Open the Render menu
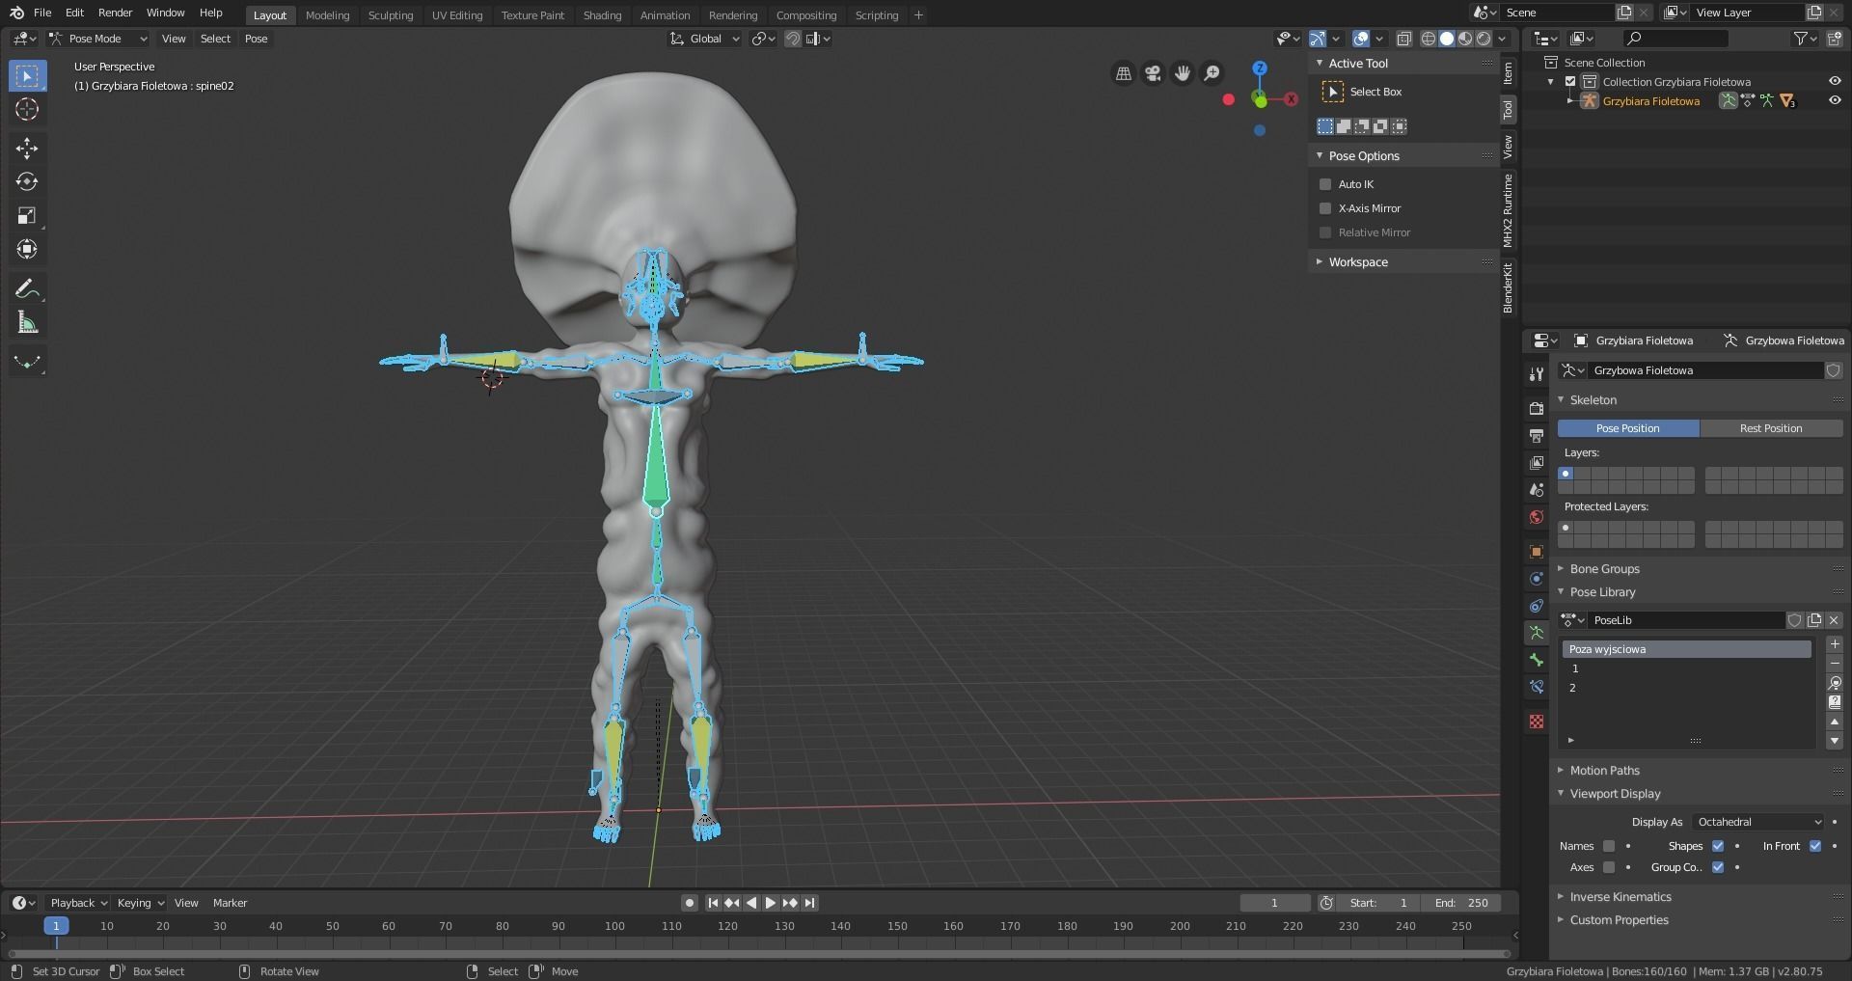The image size is (1852, 981). [x=115, y=13]
